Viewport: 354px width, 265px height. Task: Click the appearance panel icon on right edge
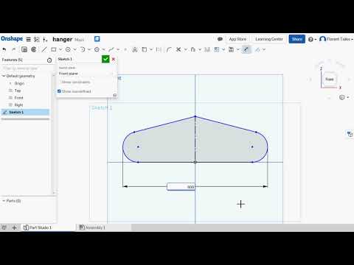pos(350,134)
